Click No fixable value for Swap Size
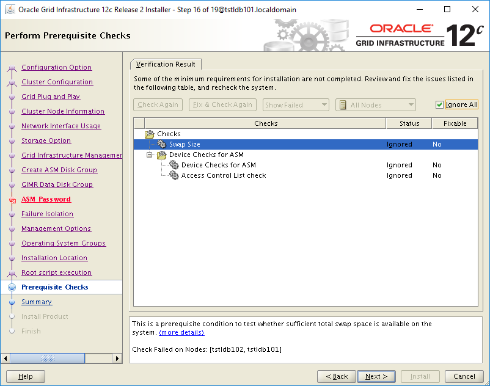490x386 pixels. pos(437,144)
